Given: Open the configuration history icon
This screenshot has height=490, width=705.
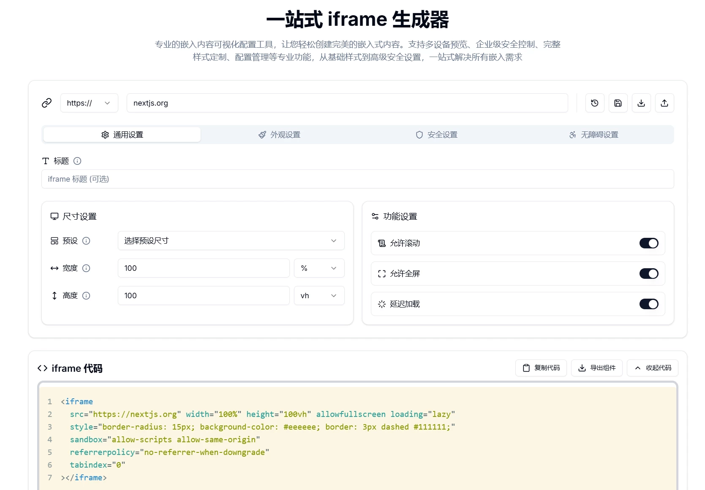Looking at the screenshot, I should tap(594, 103).
